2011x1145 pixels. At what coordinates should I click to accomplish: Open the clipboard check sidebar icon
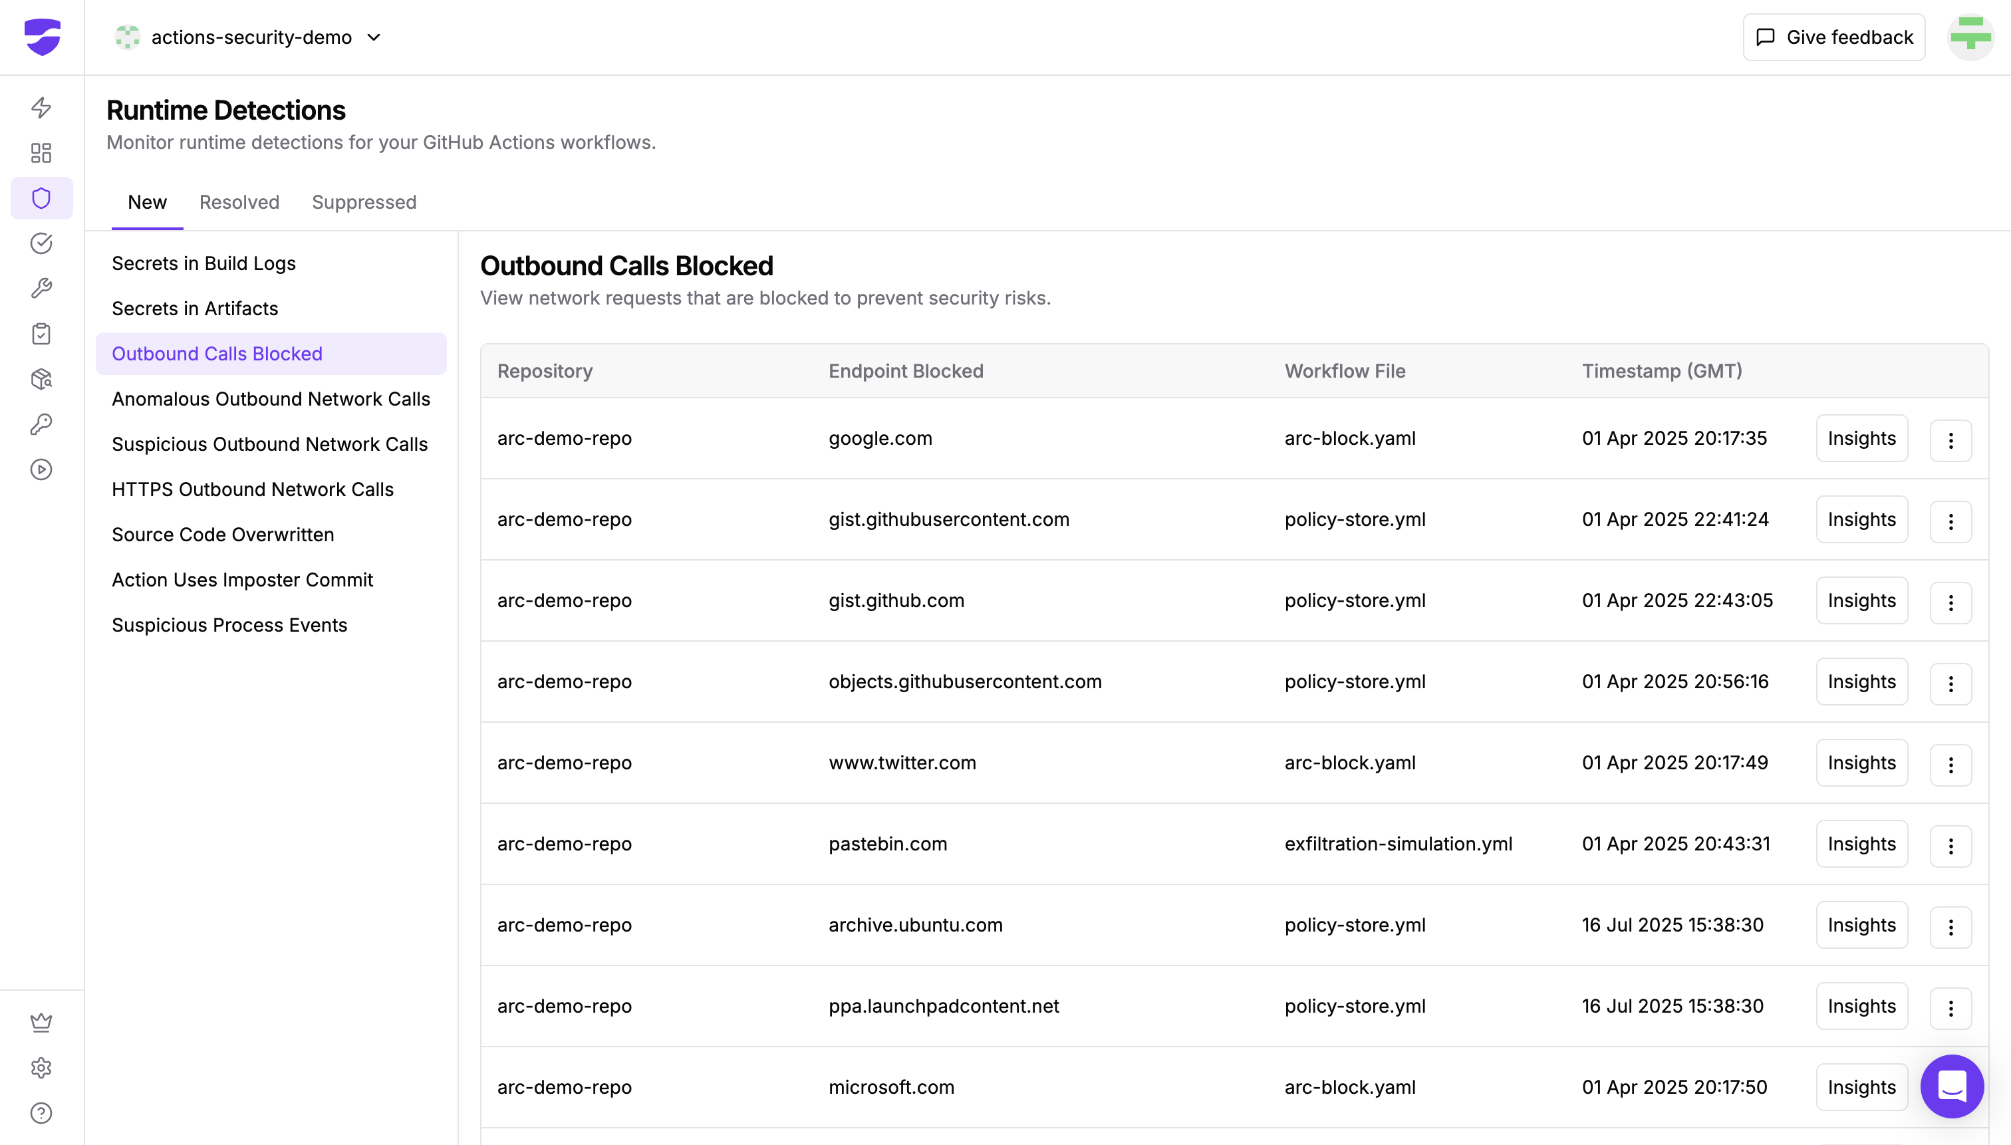41,333
